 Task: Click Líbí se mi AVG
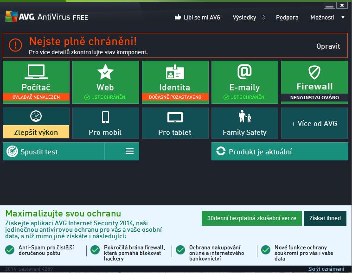[x=202, y=17]
